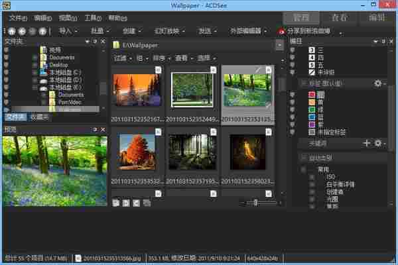Switch to the tab beside 文件夹 tab
Image resolution: width=398 pixels, height=265 pixels.
click(39, 117)
